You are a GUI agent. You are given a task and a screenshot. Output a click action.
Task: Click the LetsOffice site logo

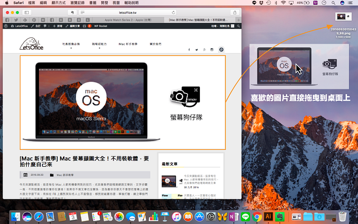pos(32,44)
